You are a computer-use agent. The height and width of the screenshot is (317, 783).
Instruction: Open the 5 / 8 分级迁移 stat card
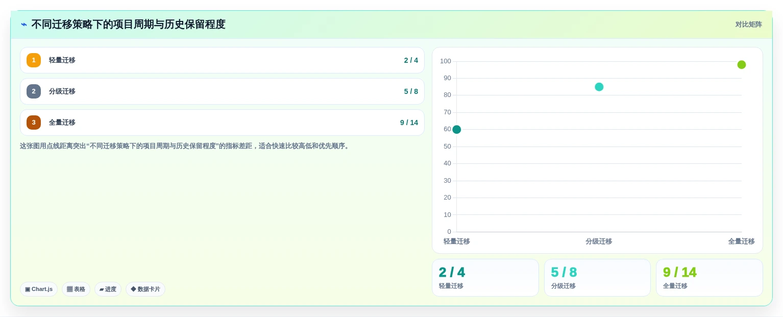597,278
